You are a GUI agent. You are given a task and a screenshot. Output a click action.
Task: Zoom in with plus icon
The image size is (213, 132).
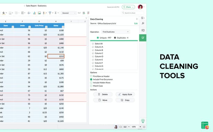click(140, 127)
